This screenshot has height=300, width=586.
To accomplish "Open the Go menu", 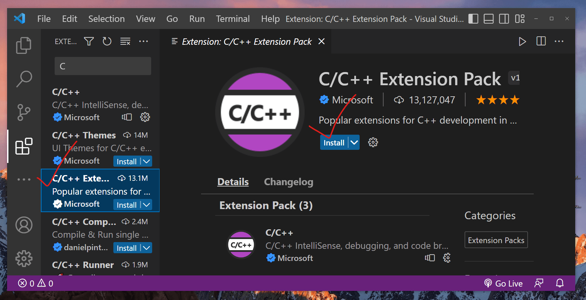I will tap(172, 19).
